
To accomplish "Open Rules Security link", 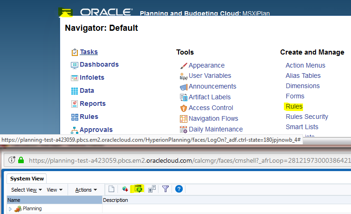I will 307,117.
